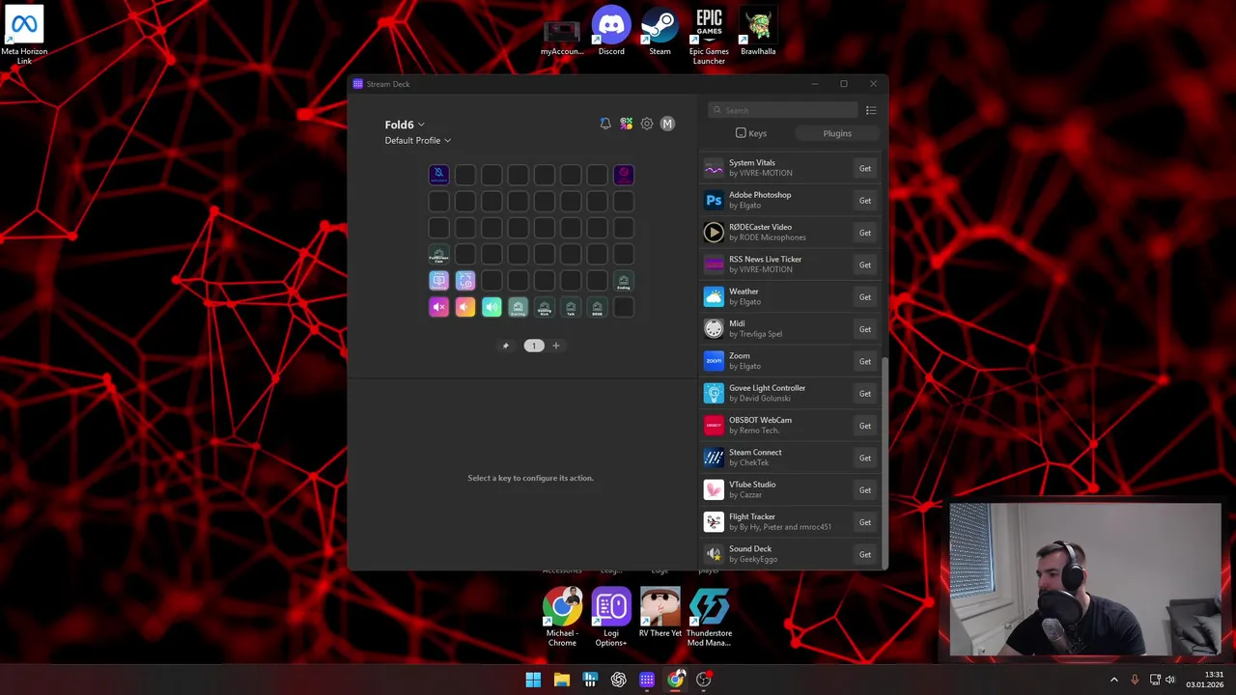1236x695 pixels.
Task: Open File Explorer from the taskbar
Action: pos(562,680)
